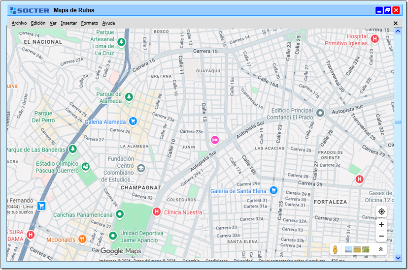Click the McDonald's text label
408x270 pixels.
pyautogui.click(x=61, y=240)
